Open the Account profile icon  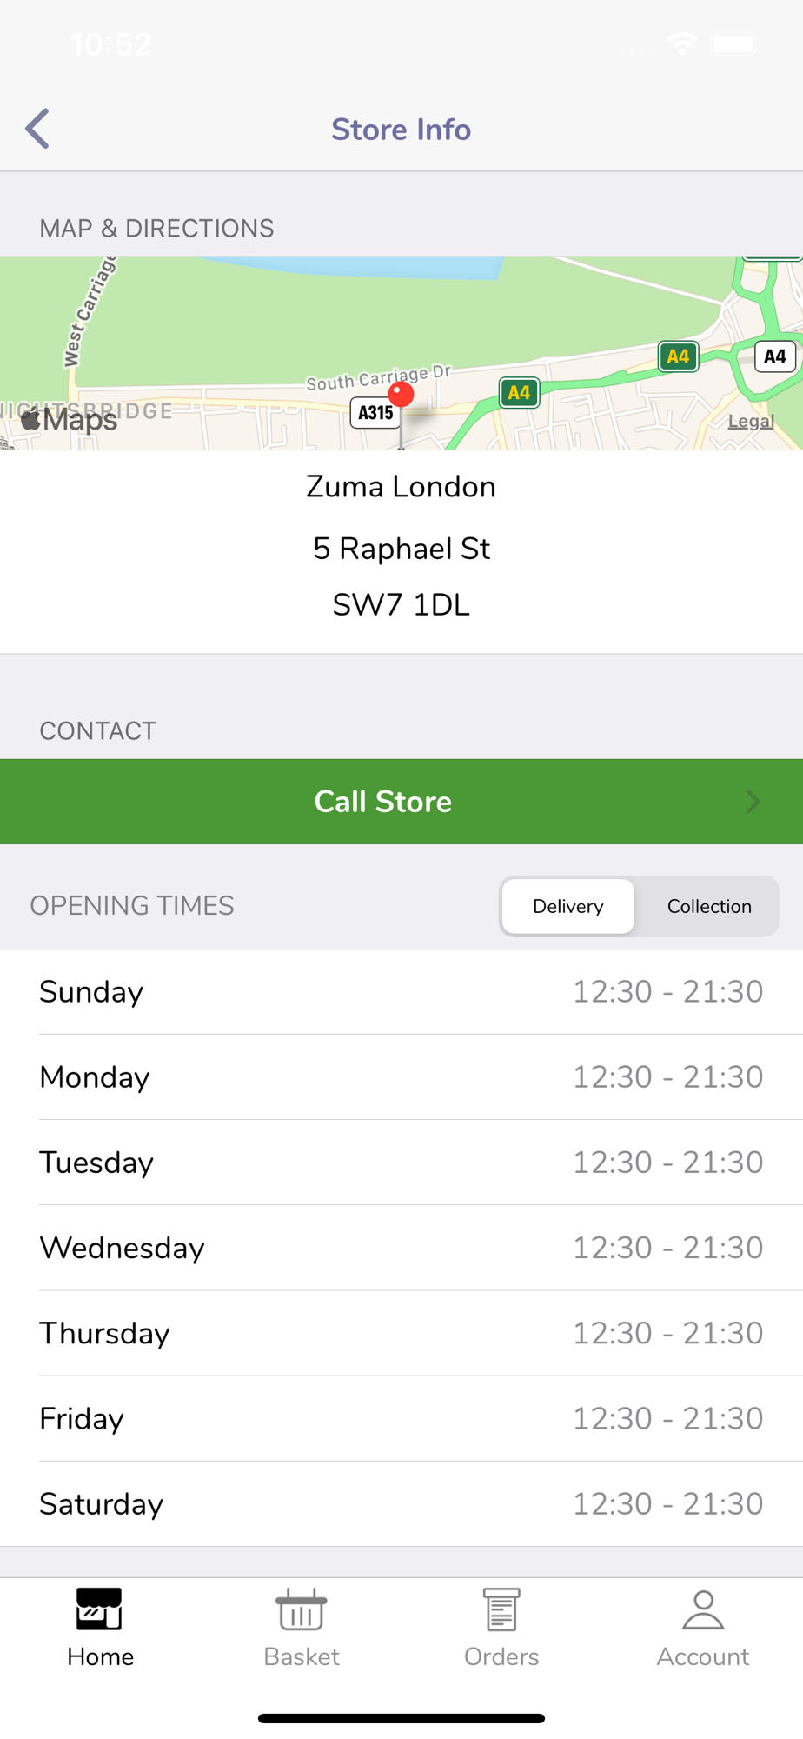703,1609
